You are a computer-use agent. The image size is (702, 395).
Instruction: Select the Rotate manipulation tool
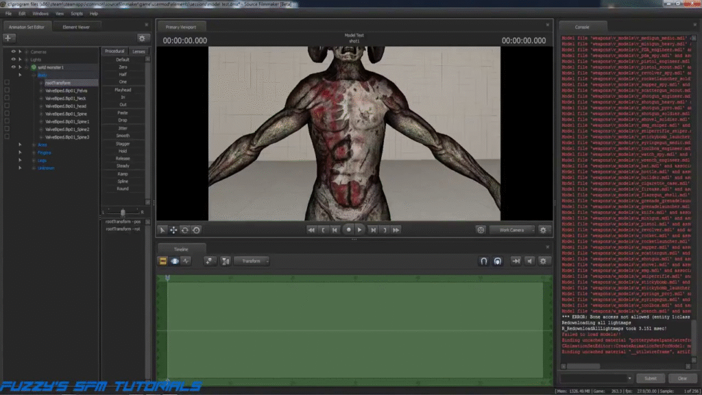(x=185, y=230)
